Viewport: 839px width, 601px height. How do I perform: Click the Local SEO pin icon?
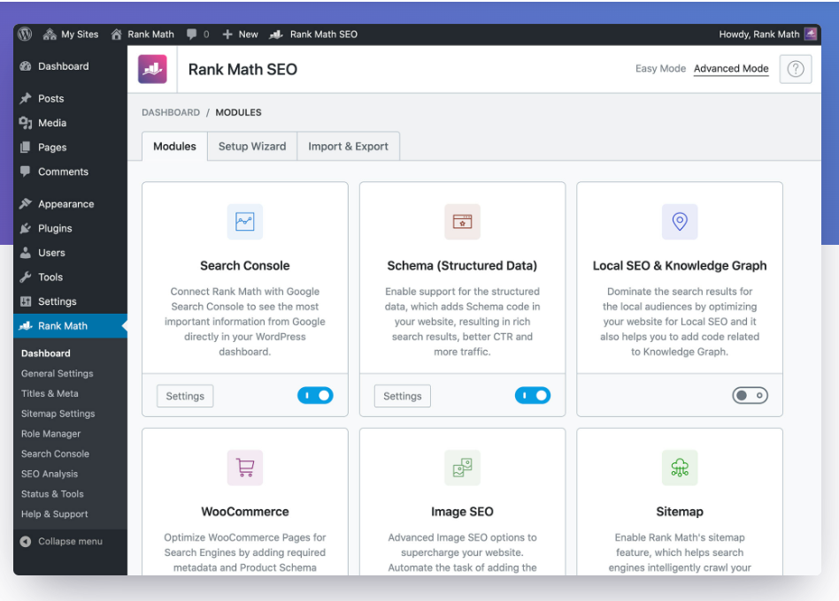680,222
